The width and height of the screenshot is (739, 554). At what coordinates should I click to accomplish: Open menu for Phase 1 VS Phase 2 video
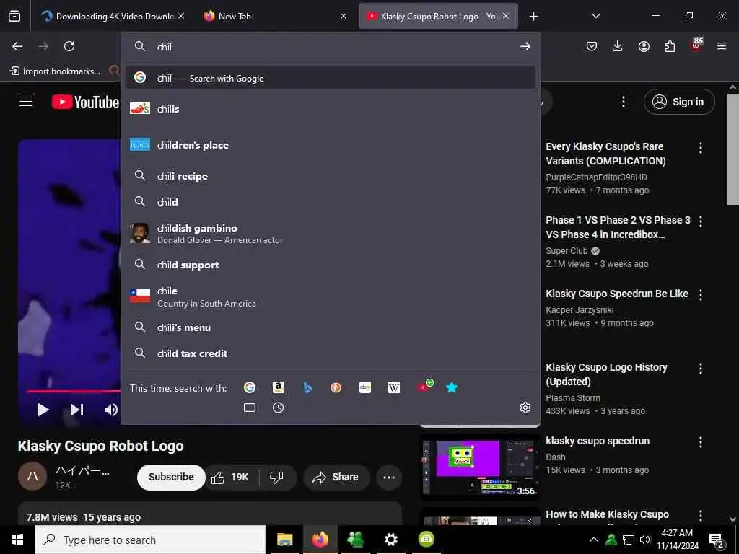tap(701, 221)
